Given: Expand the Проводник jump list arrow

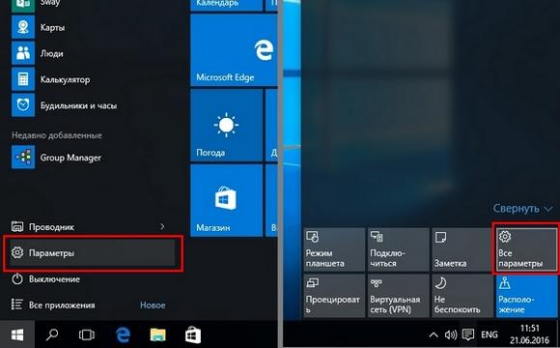Looking at the screenshot, I should [x=162, y=226].
